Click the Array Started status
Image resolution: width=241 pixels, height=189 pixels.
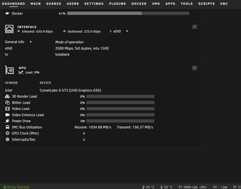point(16,187)
